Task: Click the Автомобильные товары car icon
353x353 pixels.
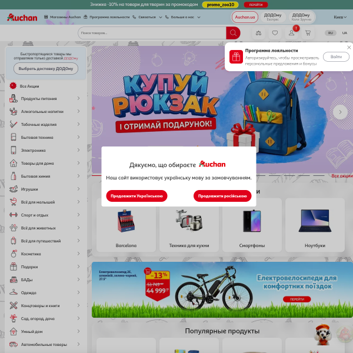Action: click(14, 344)
